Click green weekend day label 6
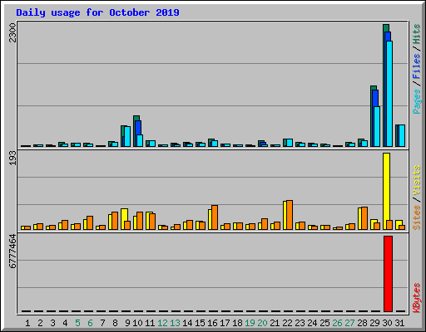Viewport: 426px width, 332px height. pos(90,323)
